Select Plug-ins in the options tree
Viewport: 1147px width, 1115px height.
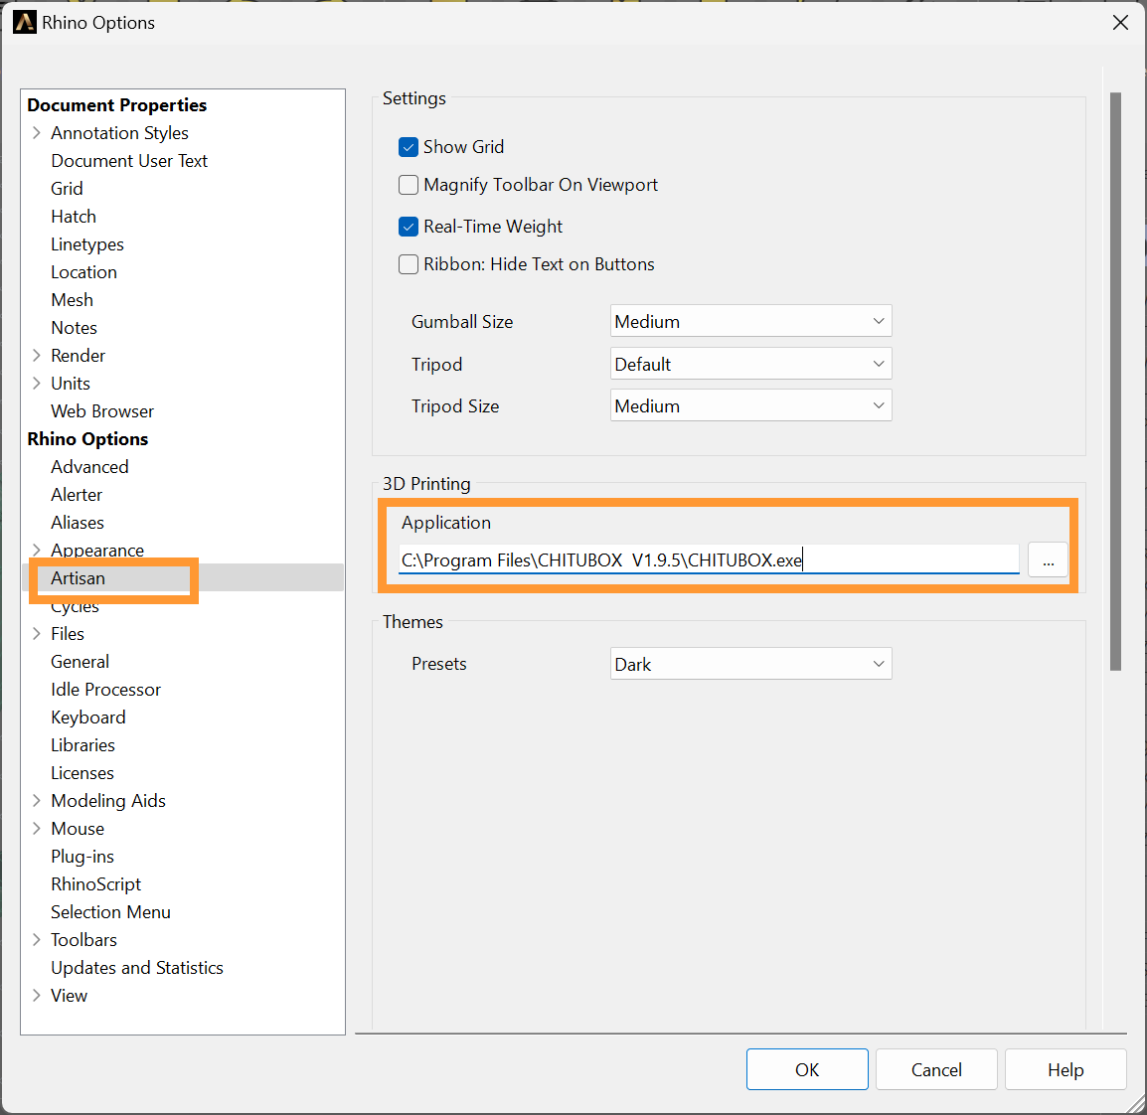point(82,857)
